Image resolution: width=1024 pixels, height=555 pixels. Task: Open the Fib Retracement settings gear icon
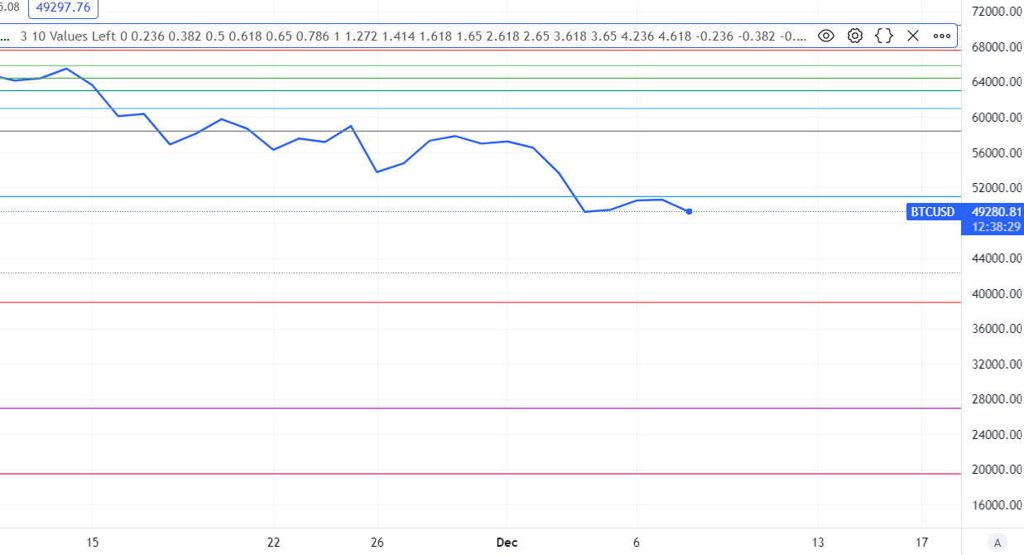pos(854,36)
